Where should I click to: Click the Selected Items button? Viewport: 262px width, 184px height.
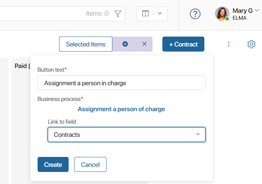[86, 44]
